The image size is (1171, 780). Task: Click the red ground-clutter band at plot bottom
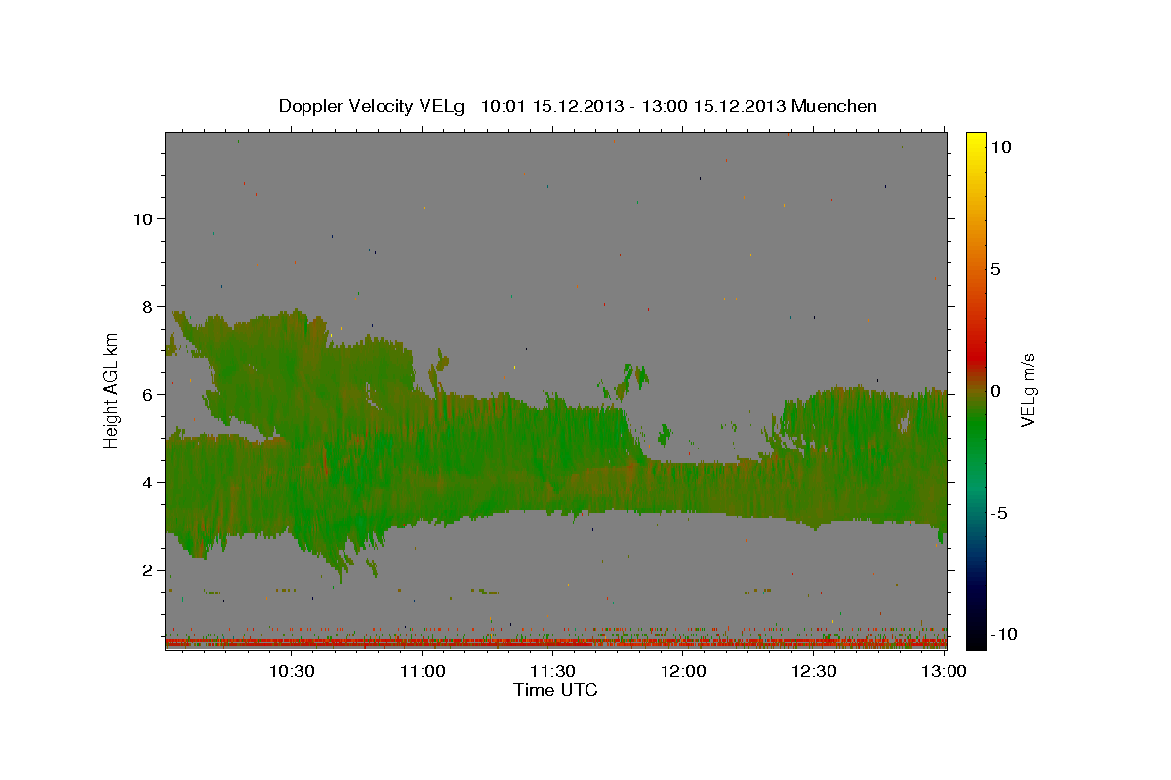[555, 643]
